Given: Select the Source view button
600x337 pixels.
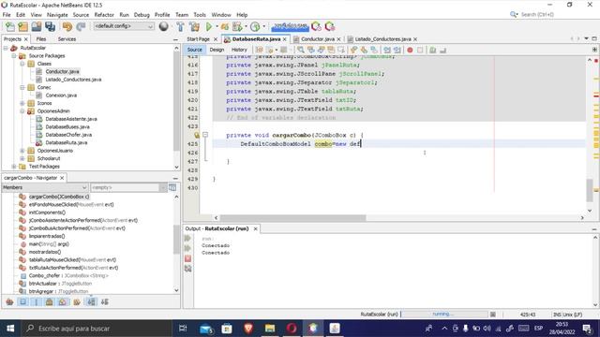Looking at the screenshot, I should click(x=194, y=50).
